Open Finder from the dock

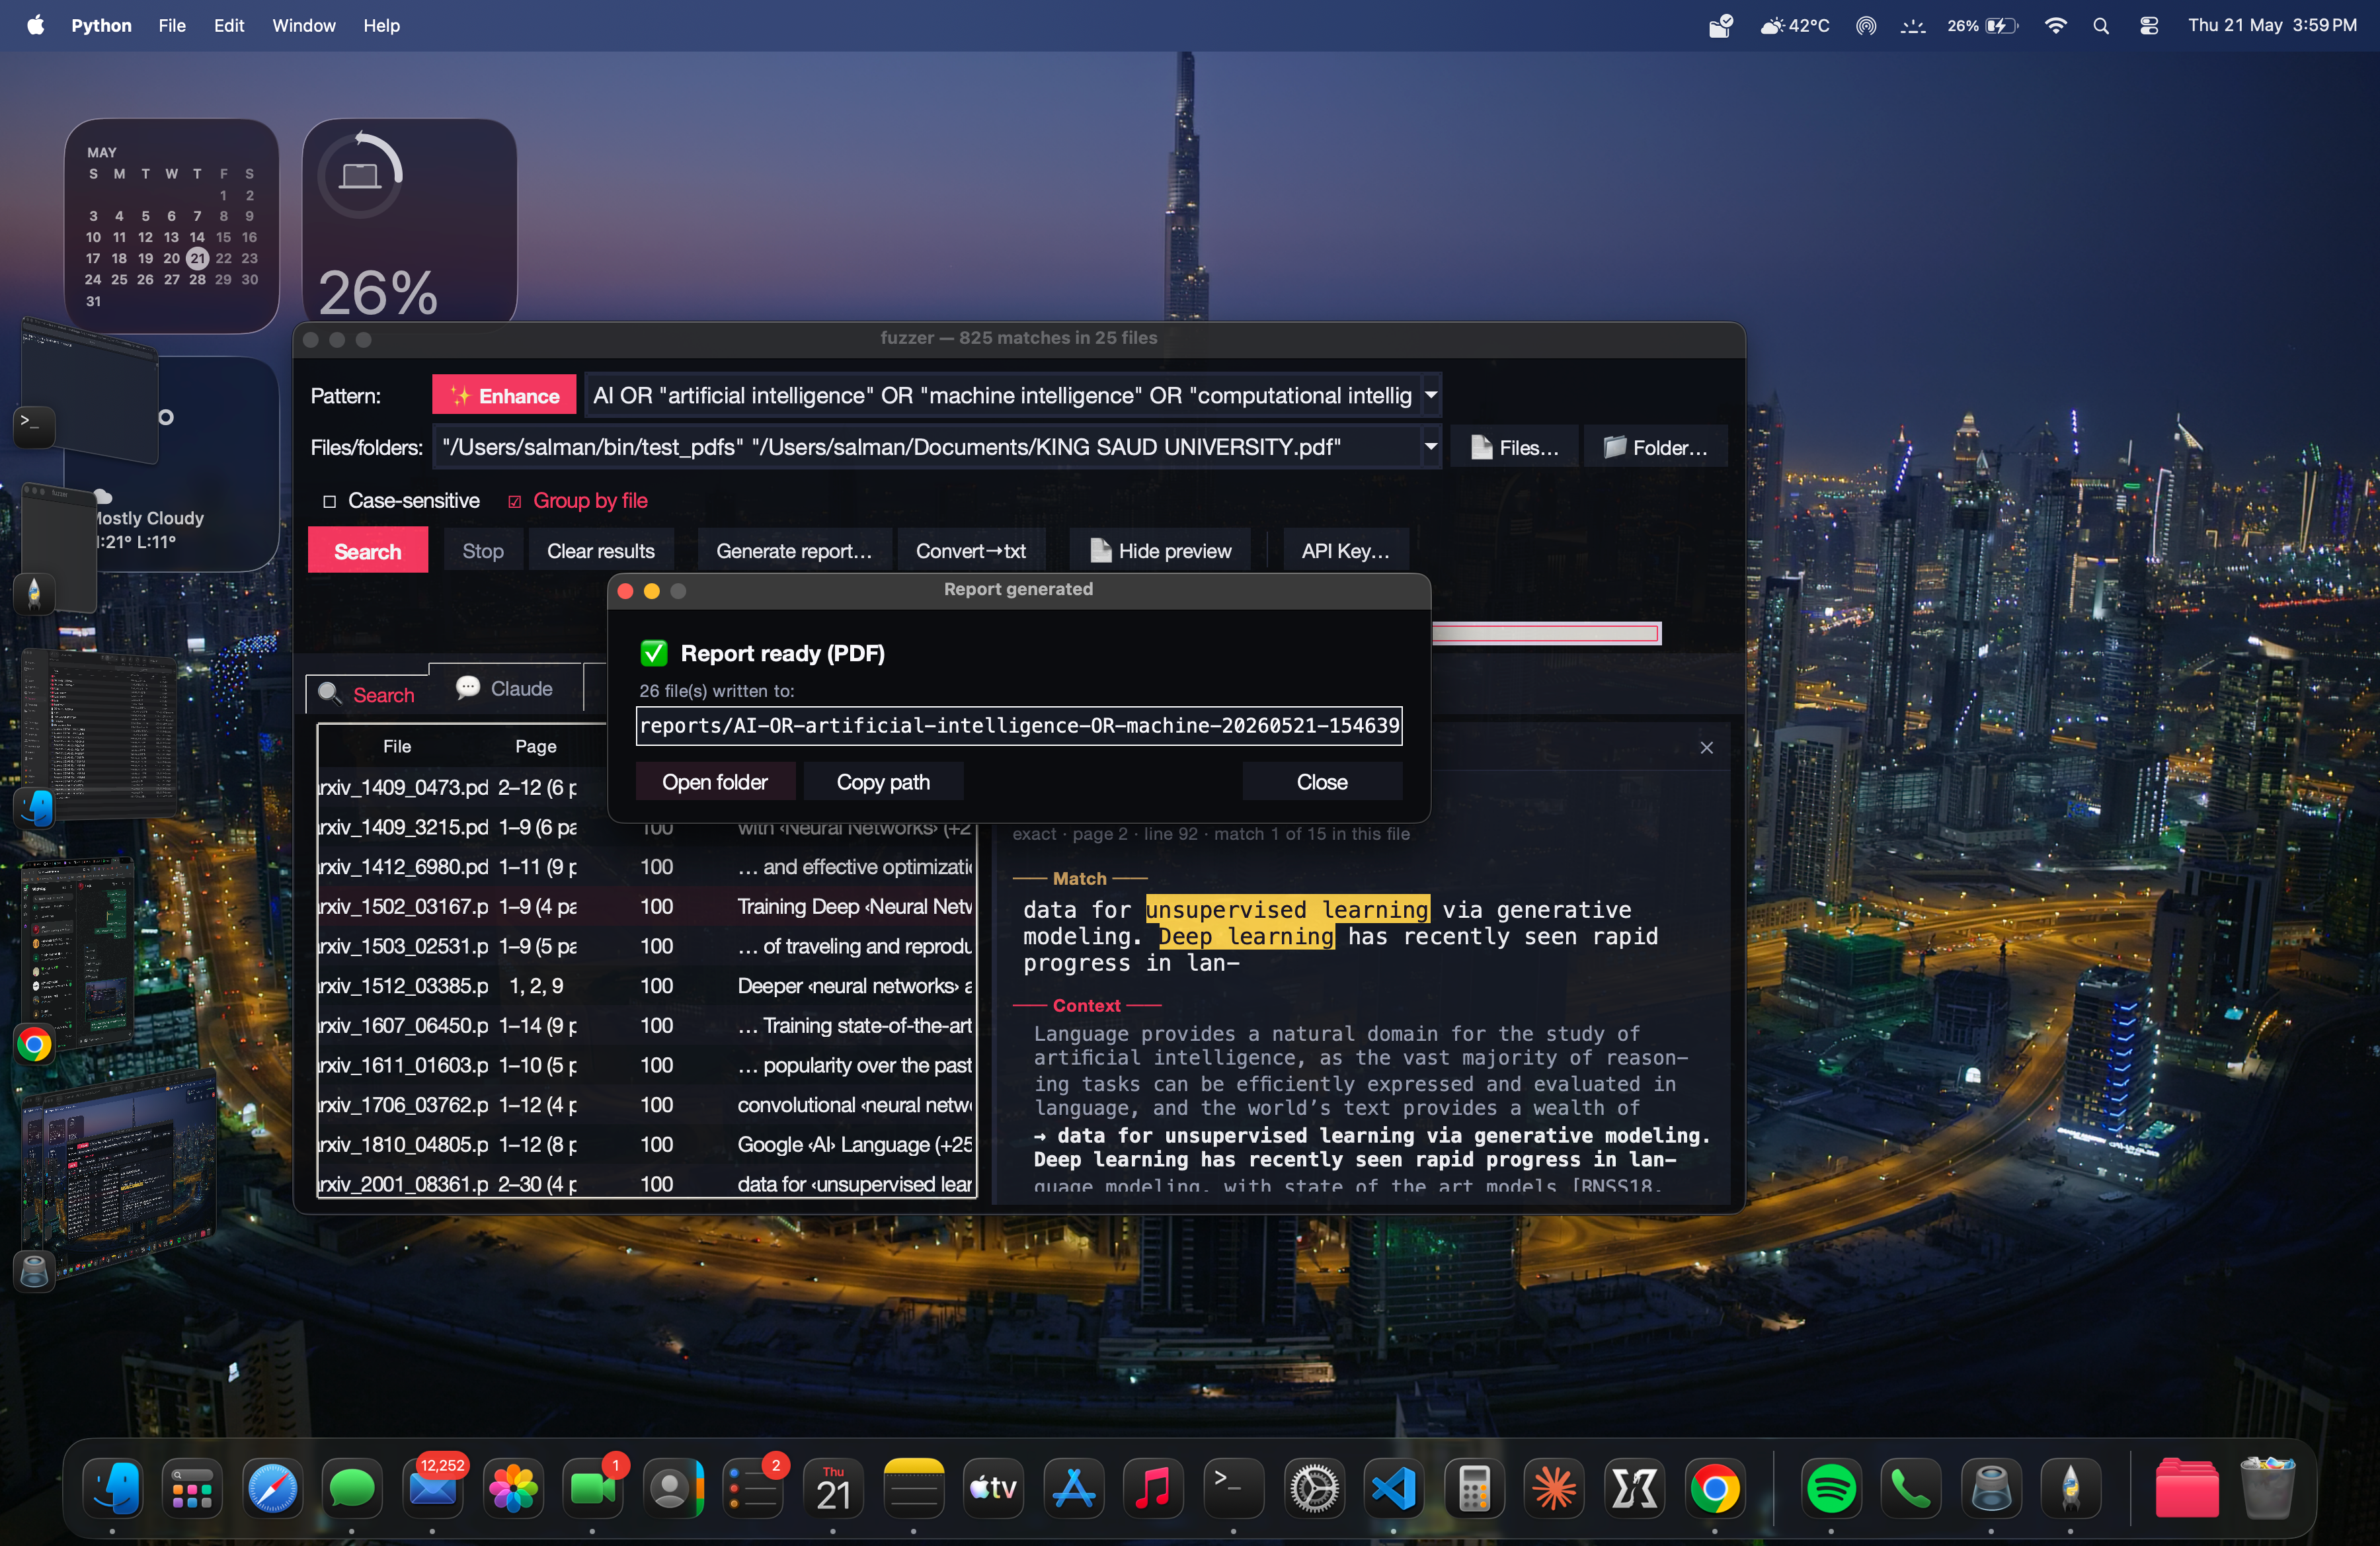point(113,1488)
